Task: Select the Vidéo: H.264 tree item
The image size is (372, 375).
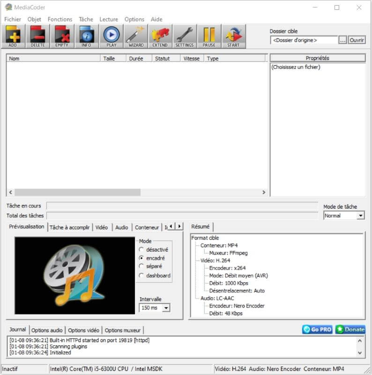Action: (215, 261)
